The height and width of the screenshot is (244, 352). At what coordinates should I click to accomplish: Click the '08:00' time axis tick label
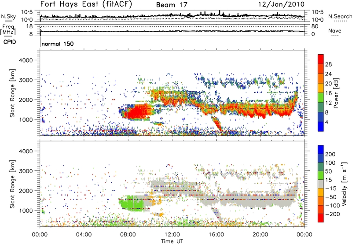(x=128, y=235)
